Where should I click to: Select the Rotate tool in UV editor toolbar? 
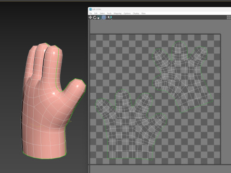(x=95, y=17)
